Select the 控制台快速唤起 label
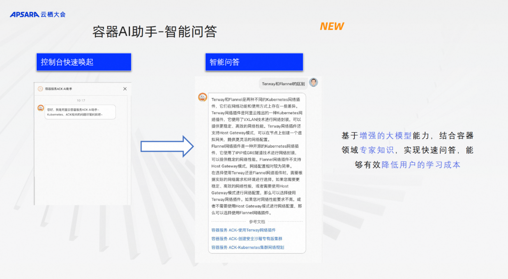Viewport: 508px width, 279px height. coord(84,62)
